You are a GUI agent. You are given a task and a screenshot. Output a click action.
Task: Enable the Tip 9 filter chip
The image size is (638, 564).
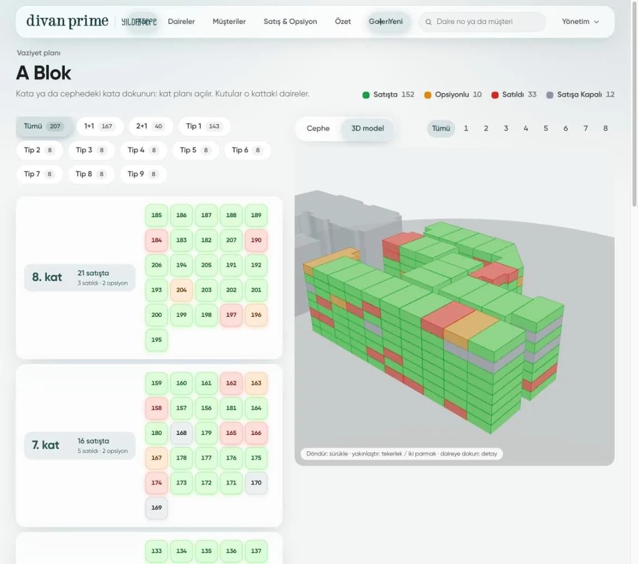pos(143,174)
